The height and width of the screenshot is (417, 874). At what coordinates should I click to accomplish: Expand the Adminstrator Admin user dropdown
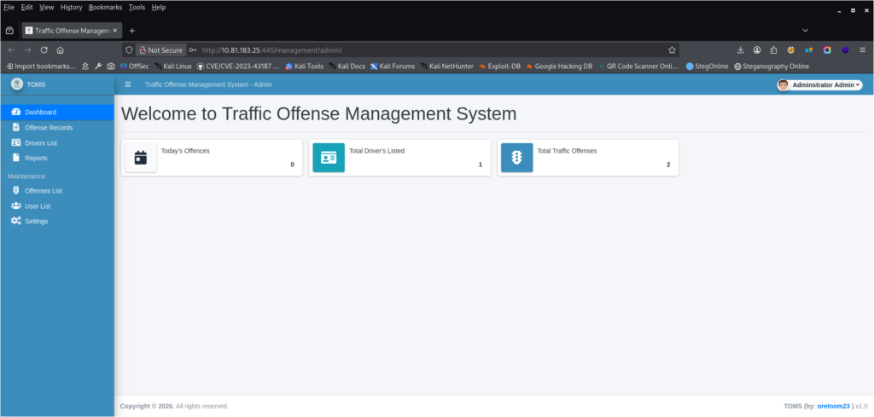820,85
